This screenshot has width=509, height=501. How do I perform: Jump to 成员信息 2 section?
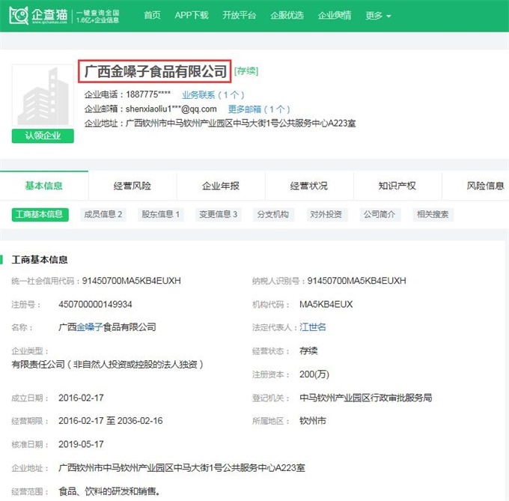pos(103,214)
